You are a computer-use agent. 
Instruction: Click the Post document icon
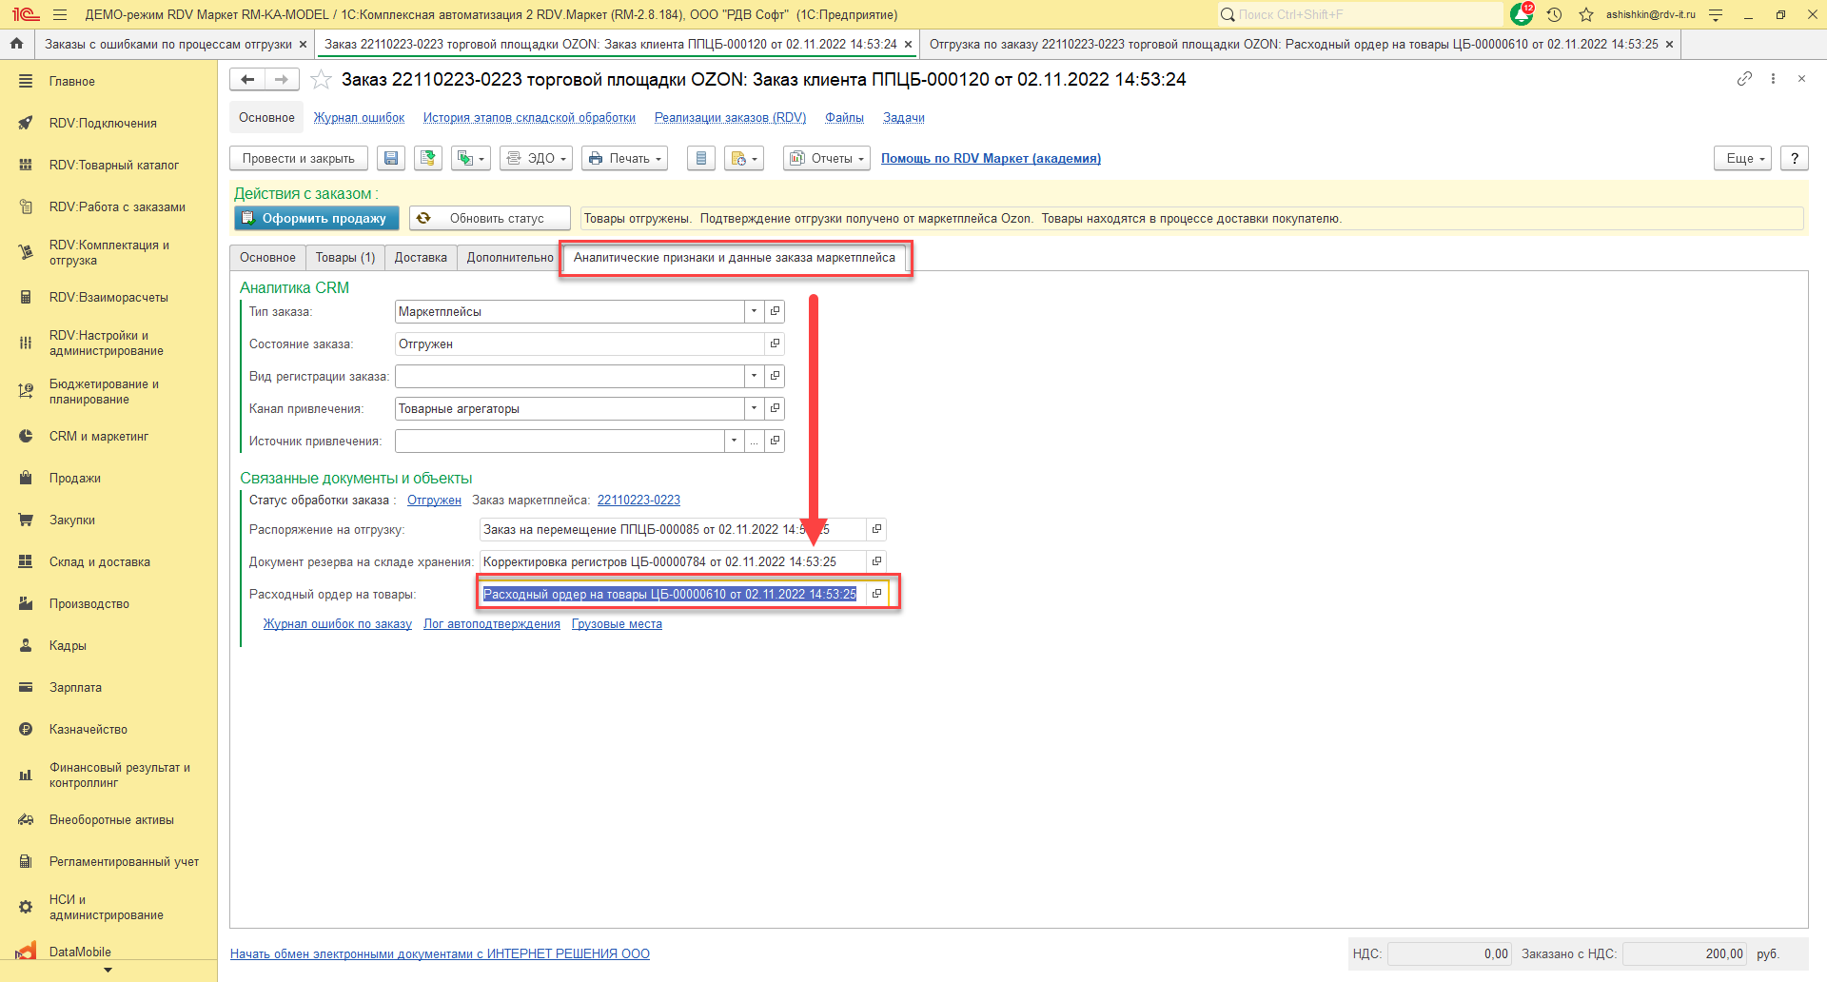coord(428,159)
